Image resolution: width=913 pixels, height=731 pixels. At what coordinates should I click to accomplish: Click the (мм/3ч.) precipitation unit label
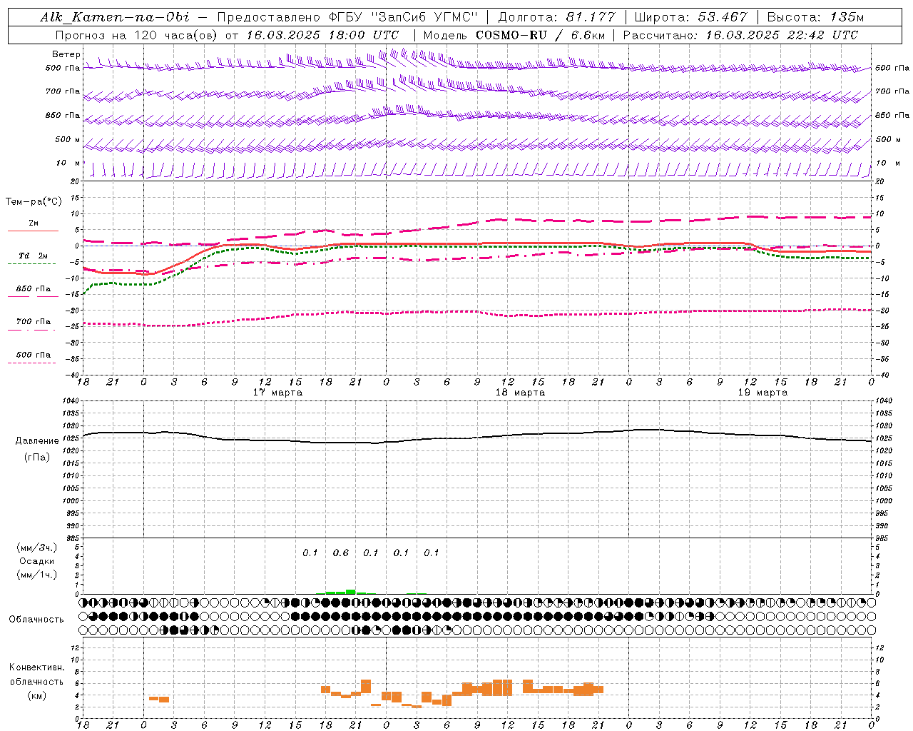(x=37, y=548)
